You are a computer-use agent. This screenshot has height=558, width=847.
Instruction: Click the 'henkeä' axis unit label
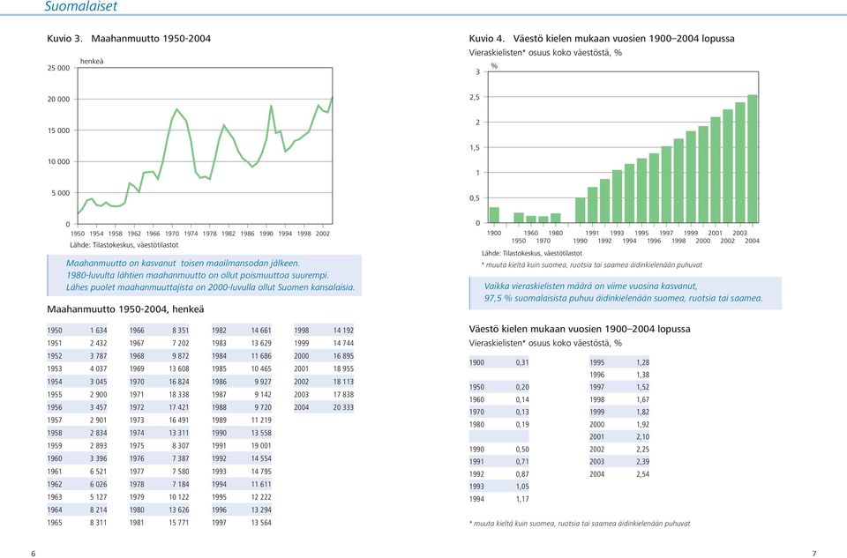pos(92,61)
